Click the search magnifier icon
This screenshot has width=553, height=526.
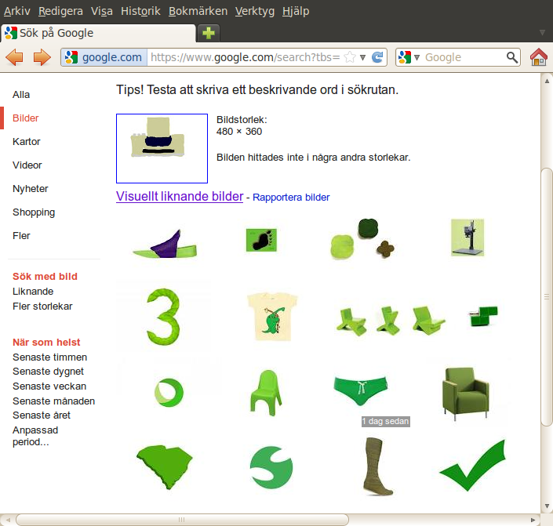(x=512, y=57)
